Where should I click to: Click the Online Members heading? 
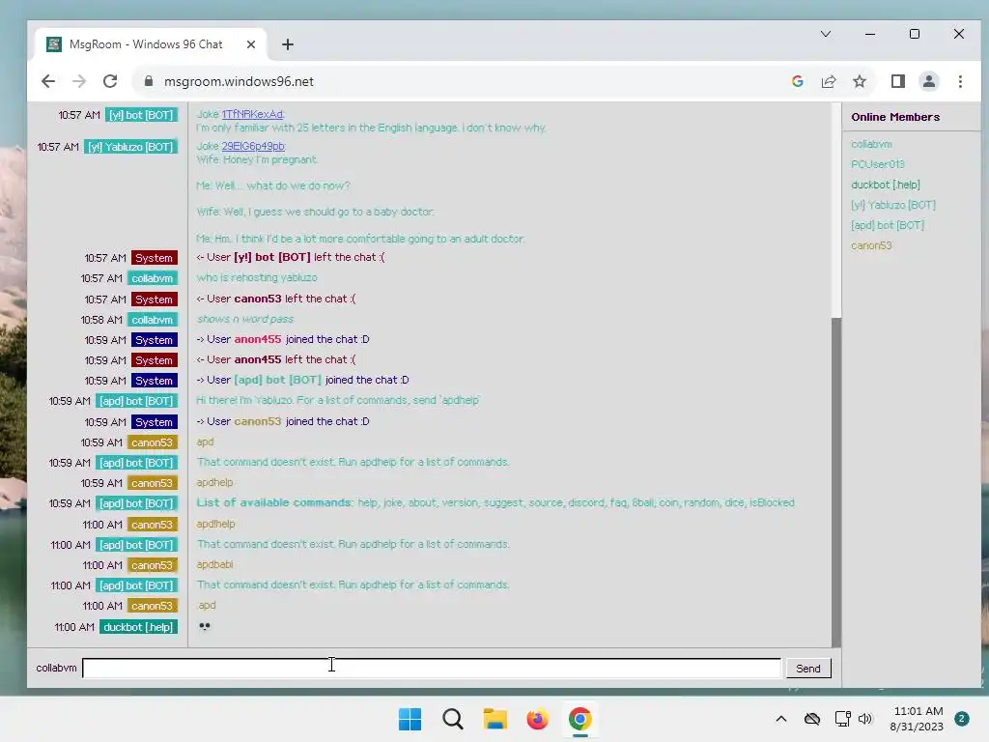click(895, 117)
